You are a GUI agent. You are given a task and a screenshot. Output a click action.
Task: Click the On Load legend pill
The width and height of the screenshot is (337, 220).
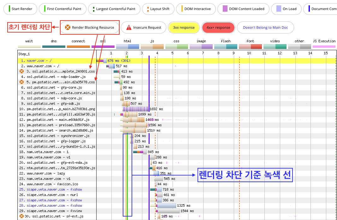point(286,9)
